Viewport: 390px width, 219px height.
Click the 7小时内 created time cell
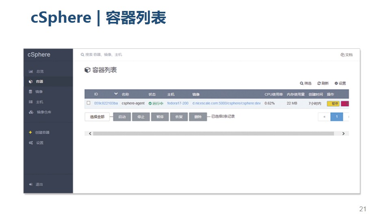pyautogui.click(x=315, y=103)
